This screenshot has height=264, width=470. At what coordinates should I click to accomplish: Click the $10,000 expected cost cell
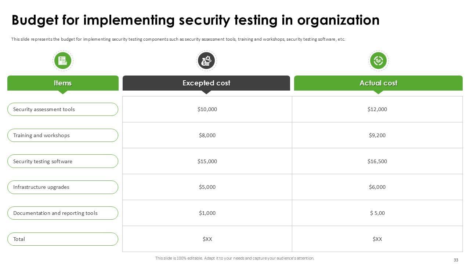(207, 109)
